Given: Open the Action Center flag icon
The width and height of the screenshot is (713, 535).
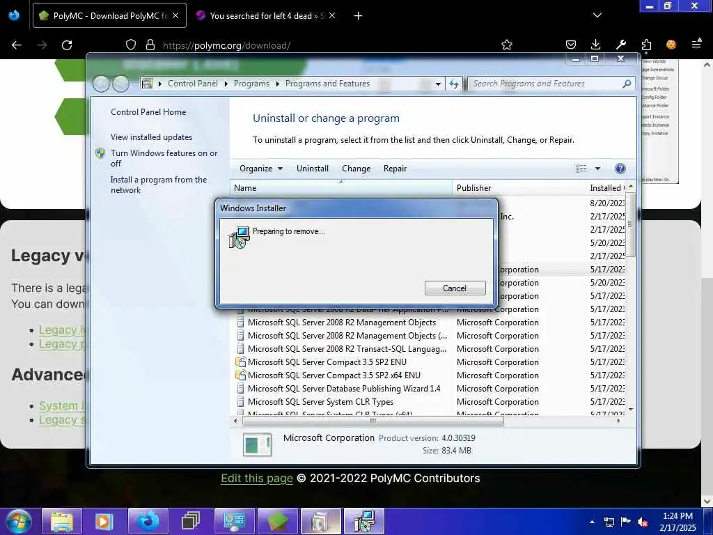Looking at the screenshot, I should tap(626, 522).
